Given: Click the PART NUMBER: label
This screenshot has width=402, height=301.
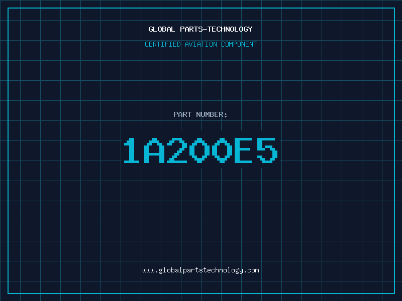Looking at the screenshot, I should (x=200, y=114).
